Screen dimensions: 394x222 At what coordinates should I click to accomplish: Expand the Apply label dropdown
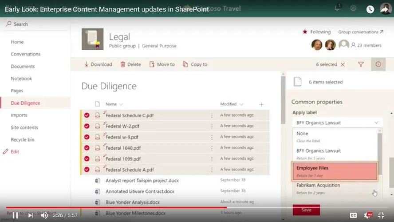point(337,123)
